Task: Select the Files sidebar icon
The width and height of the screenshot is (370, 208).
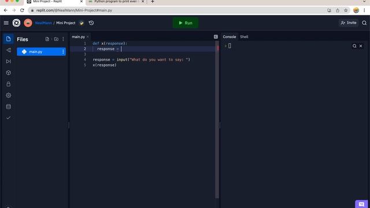Action: pyautogui.click(x=9, y=39)
